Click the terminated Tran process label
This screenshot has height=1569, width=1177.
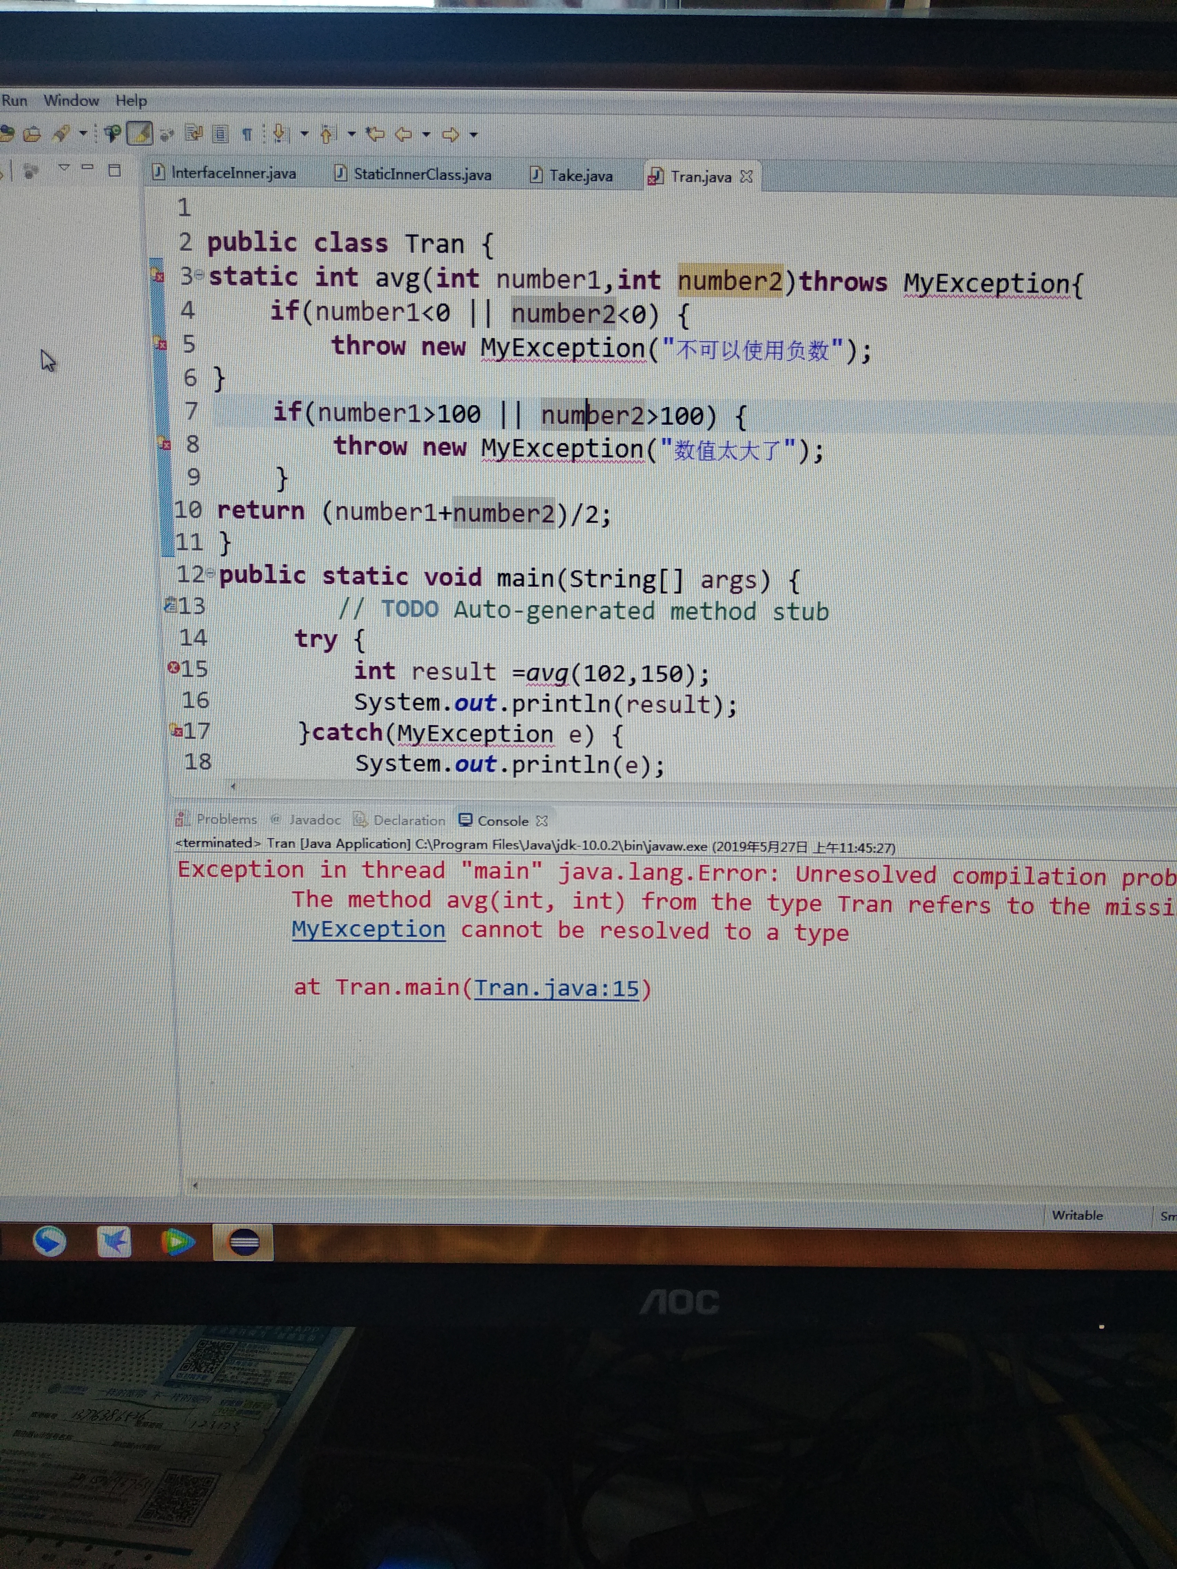535,845
